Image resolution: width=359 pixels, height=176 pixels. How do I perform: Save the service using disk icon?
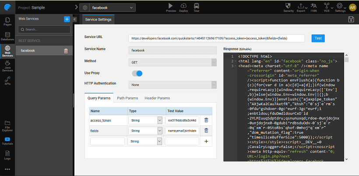(351, 19)
